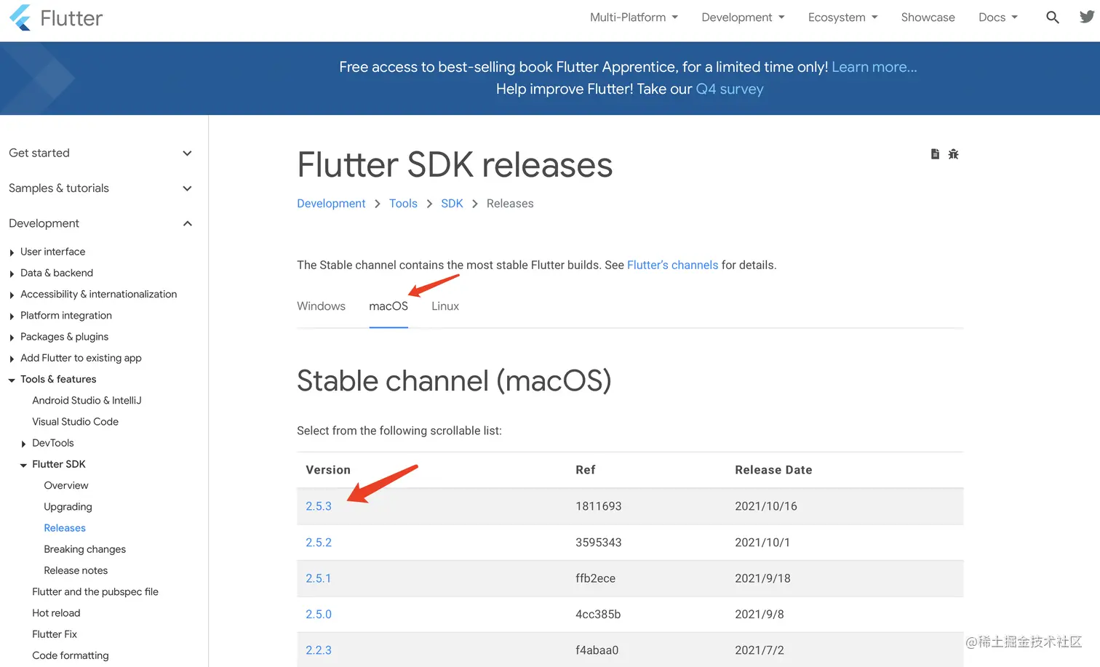This screenshot has width=1100, height=667.
Task: Expand Samples & tutorials sidebar section
Action: pos(100,188)
